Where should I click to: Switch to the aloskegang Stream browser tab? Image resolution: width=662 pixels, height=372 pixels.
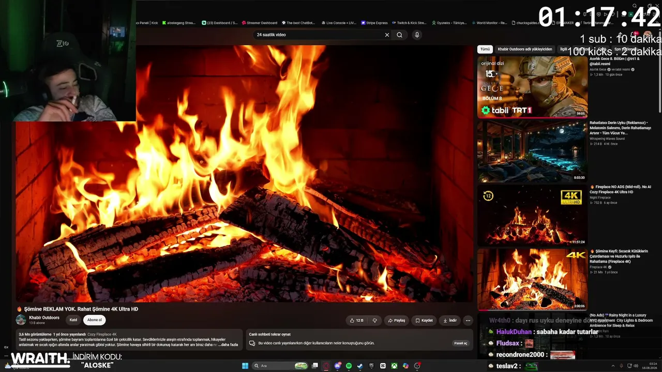coord(179,23)
